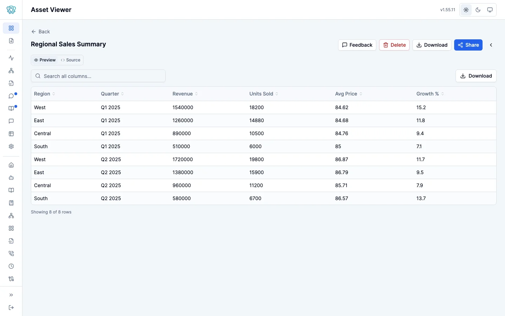Screen dimensions: 505x316
Task: Open the phone call sidebar icon
Action: (x=11, y=254)
